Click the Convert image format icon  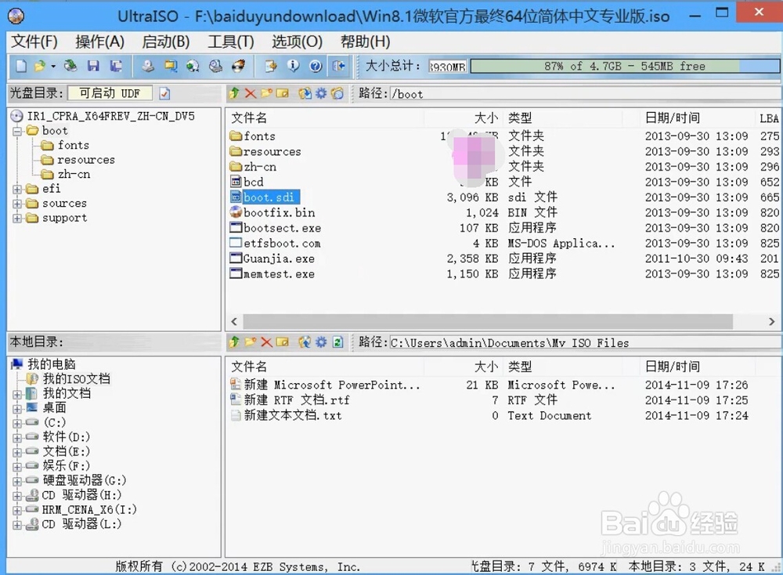[x=171, y=66]
